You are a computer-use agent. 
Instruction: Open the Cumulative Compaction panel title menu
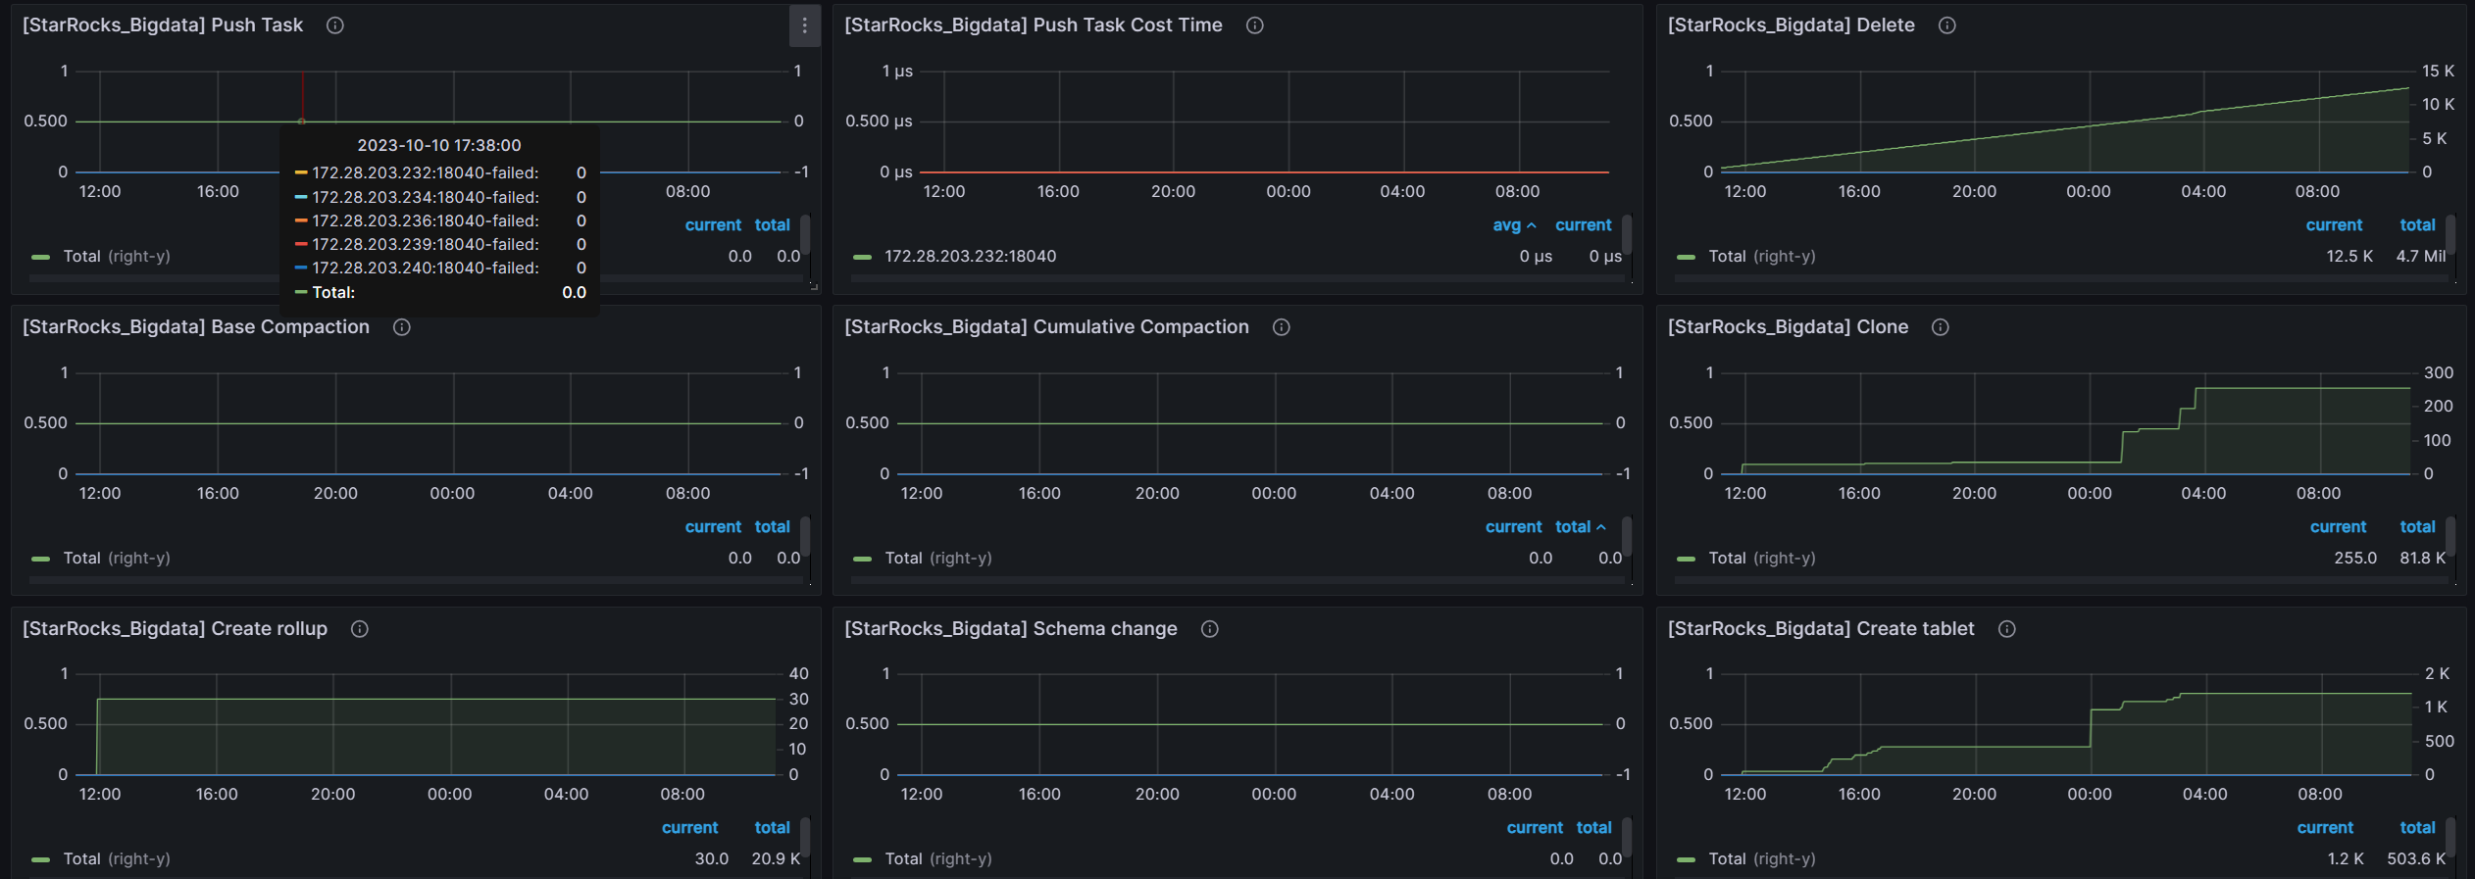coord(1046,327)
